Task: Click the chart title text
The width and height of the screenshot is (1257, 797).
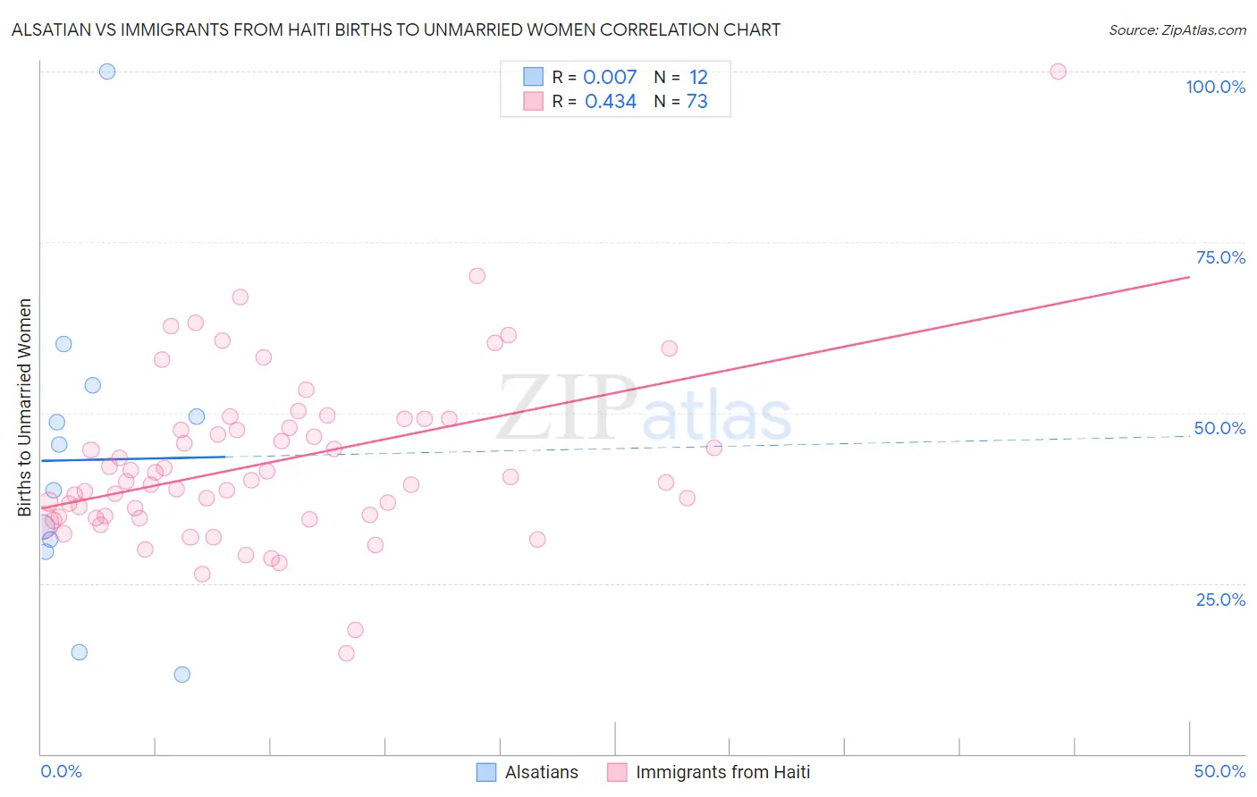Action: 396,29
